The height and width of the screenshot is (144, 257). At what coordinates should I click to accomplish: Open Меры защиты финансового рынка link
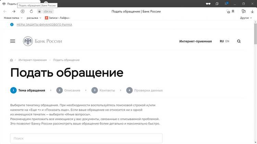click(x=44, y=25)
